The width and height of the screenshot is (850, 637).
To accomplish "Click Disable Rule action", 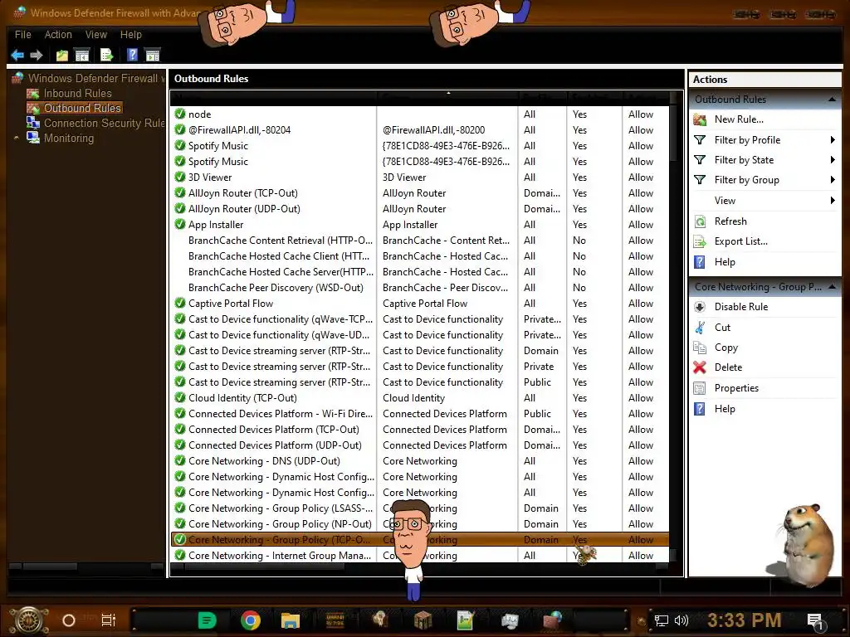I will pyautogui.click(x=741, y=307).
